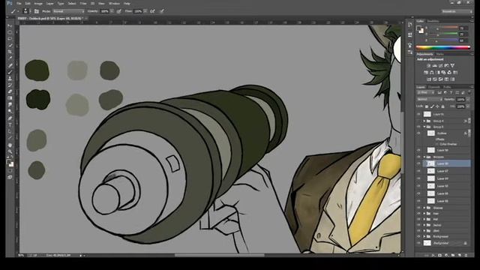Hide the locked Background layer

click(418, 243)
